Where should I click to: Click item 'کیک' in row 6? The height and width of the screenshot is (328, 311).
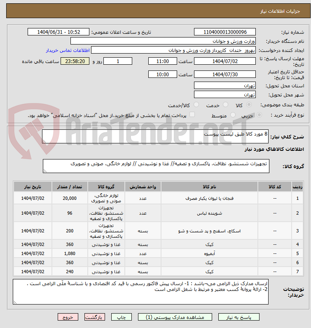209,262
